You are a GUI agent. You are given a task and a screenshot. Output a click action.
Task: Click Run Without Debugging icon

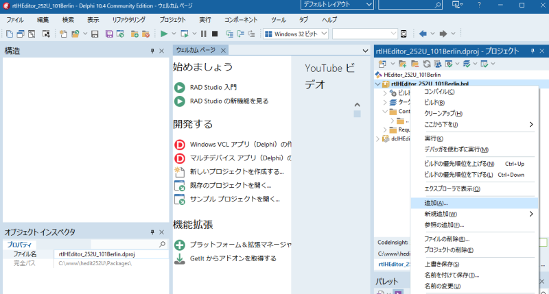[184, 34]
